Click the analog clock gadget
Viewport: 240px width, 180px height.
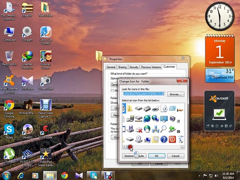[x=220, y=16]
